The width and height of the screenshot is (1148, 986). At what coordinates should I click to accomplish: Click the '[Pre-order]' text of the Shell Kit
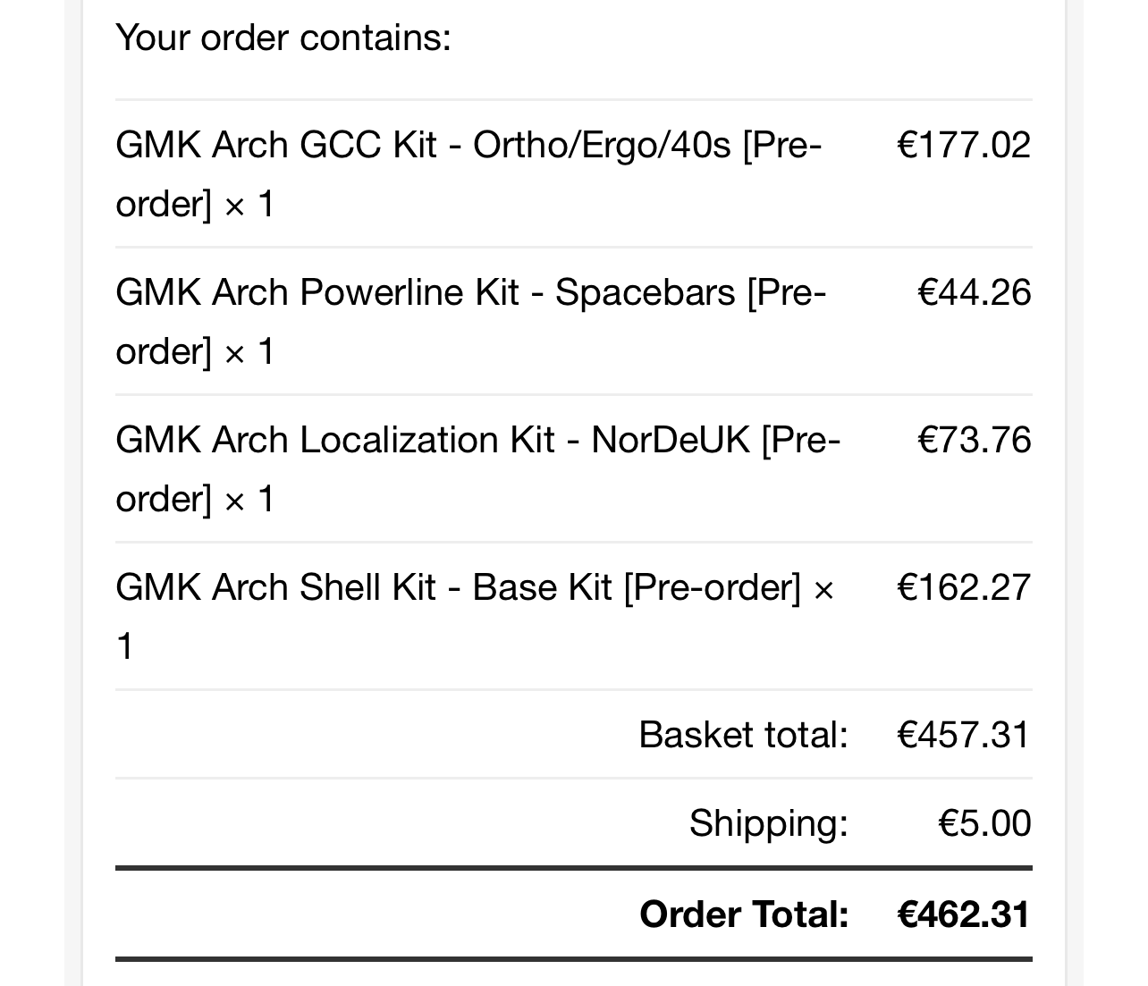coord(712,587)
